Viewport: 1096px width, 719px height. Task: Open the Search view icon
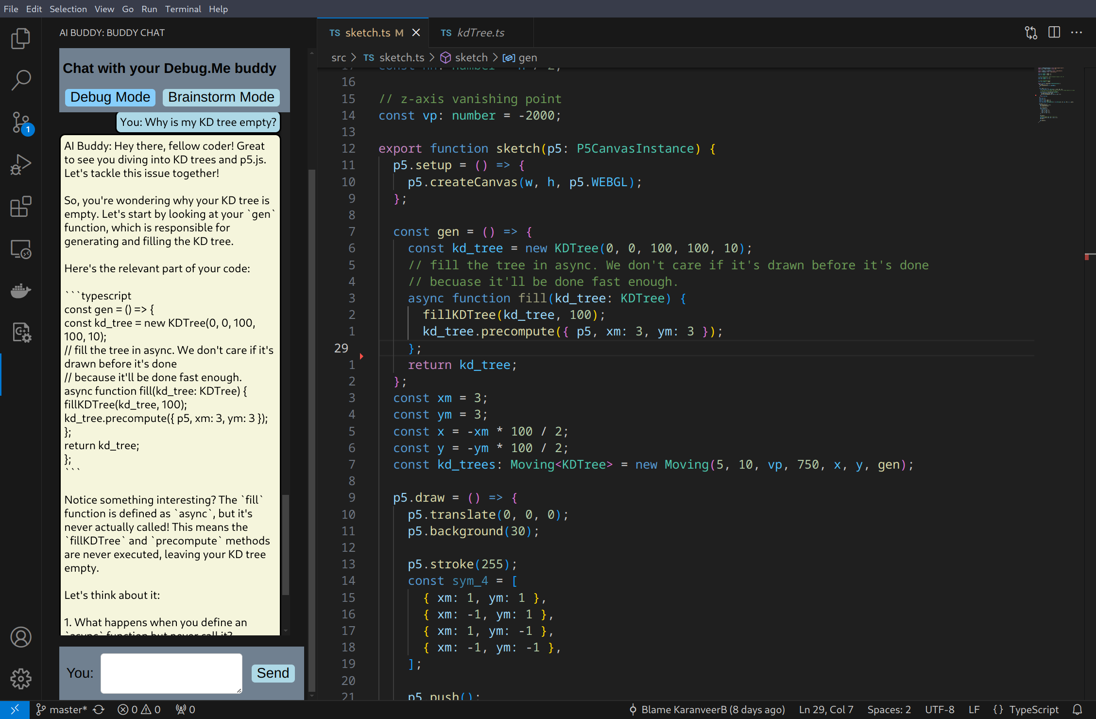[x=20, y=80]
